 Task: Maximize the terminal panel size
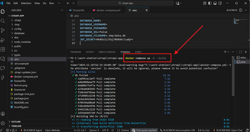coord(240,52)
